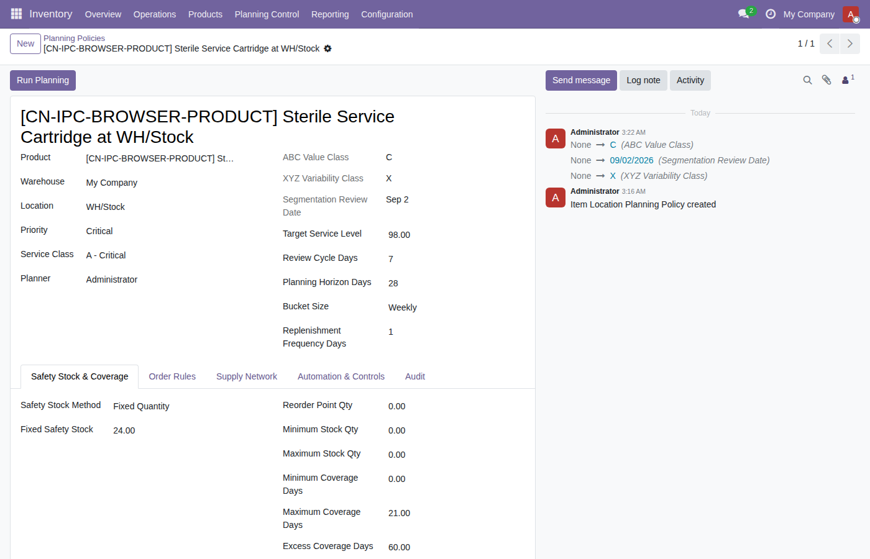Switch to the Supply Network tab
This screenshot has height=559, width=870.
(x=247, y=376)
